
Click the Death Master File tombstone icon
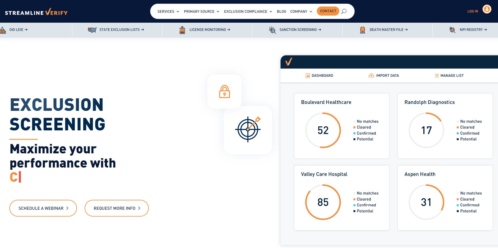(363, 30)
